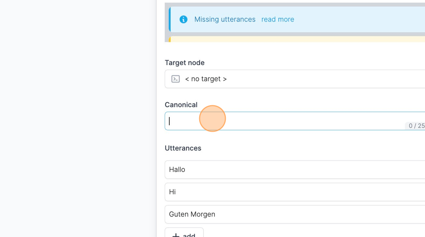This screenshot has height=237, width=425.
Task: Click the 'Canonical' field label
Action: point(181,105)
